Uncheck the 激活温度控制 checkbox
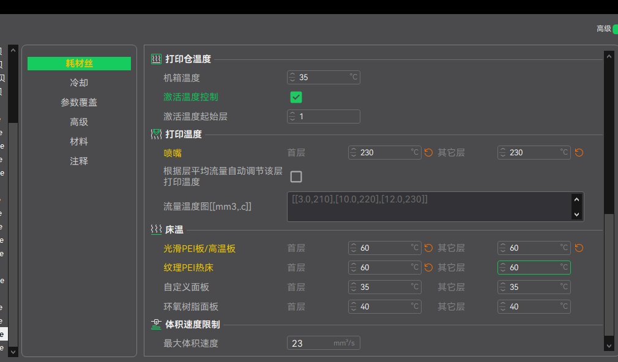Image resolution: width=618 pixels, height=362 pixels. [x=296, y=97]
